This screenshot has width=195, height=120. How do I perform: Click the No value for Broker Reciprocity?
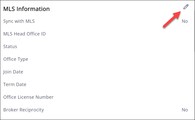click(x=185, y=110)
